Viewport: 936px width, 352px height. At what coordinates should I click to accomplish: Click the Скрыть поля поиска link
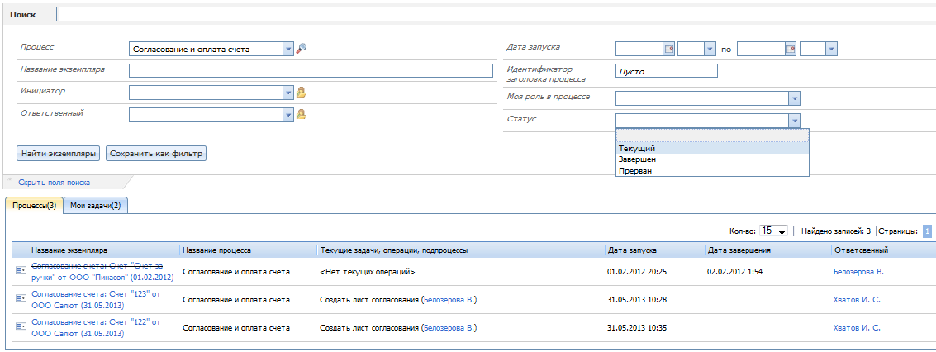tap(54, 183)
